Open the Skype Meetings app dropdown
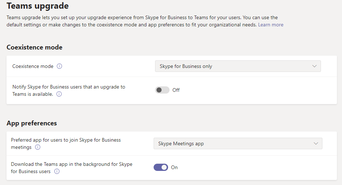The image size is (342, 185). click(x=238, y=143)
